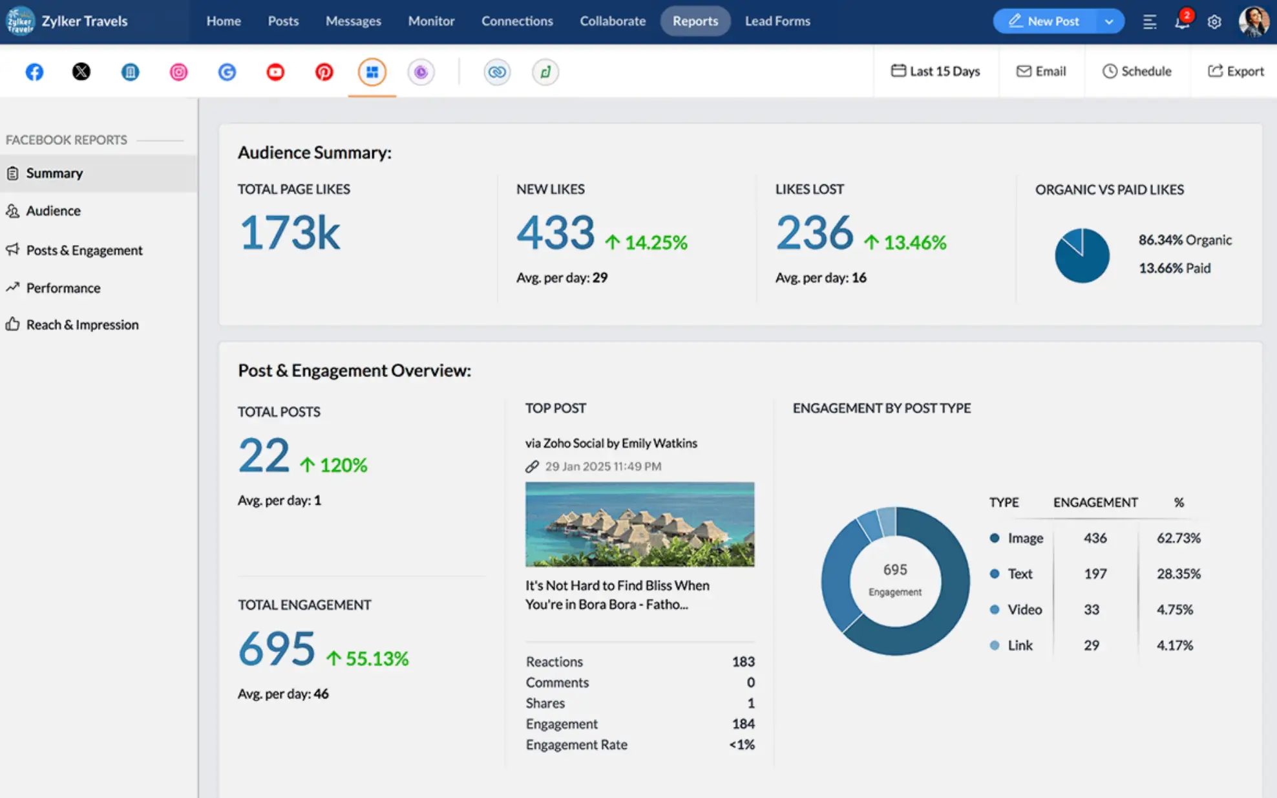The height and width of the screenshot is (798, 1277).
Task: Click the Export button
Action: click(1236, 71)
